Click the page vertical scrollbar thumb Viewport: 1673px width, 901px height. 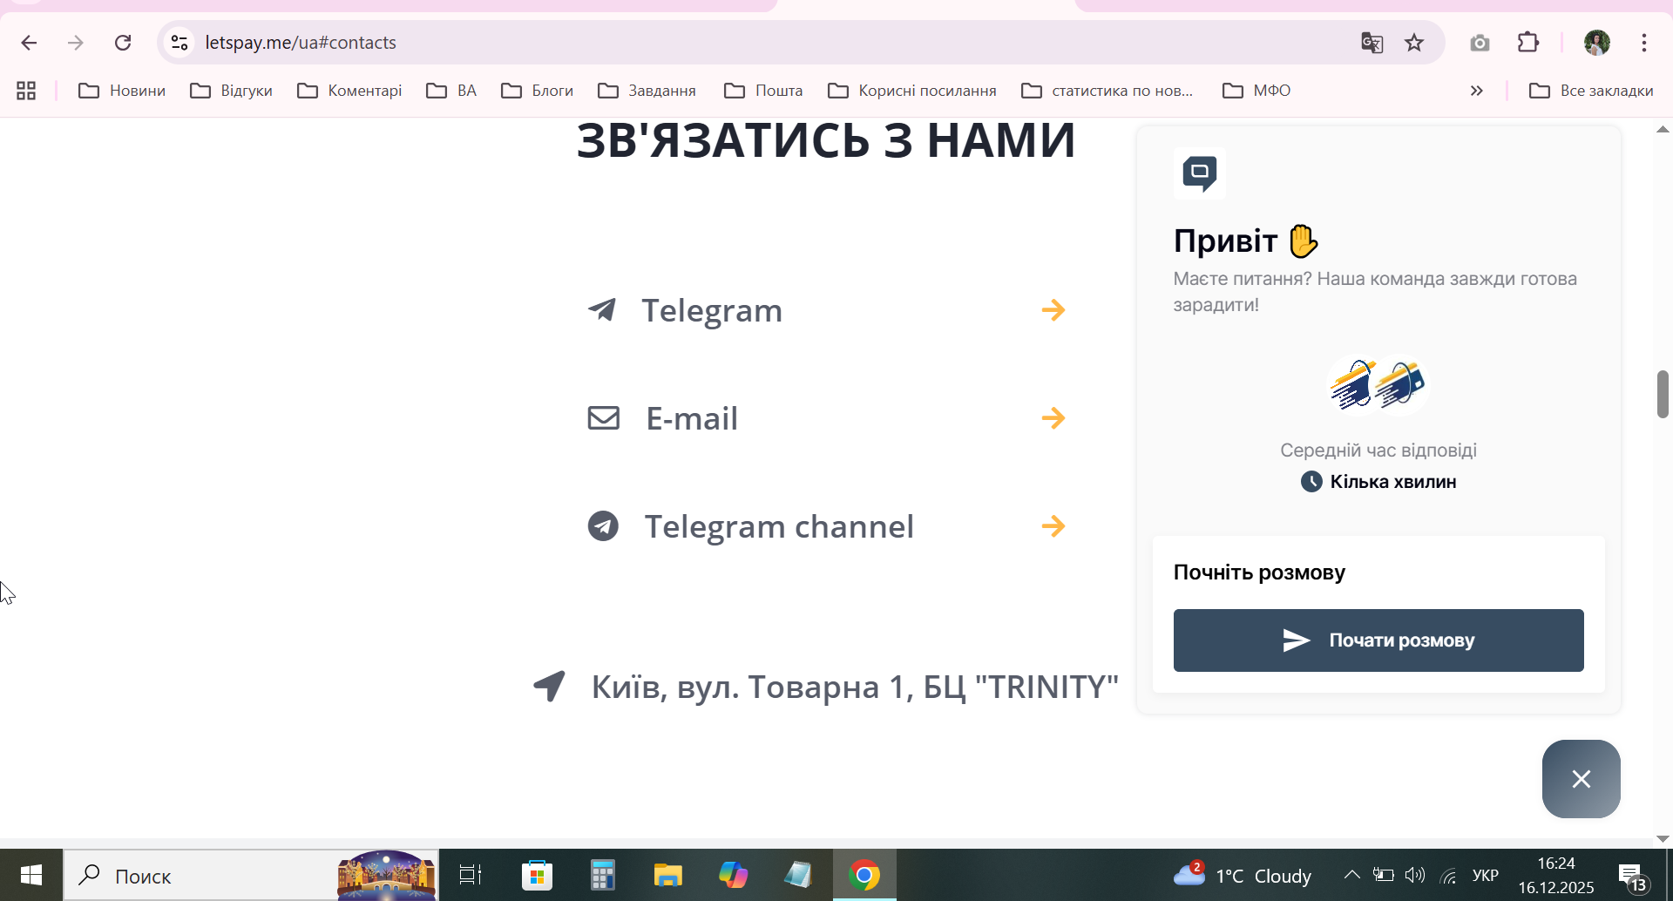[x=1663, y=394]
